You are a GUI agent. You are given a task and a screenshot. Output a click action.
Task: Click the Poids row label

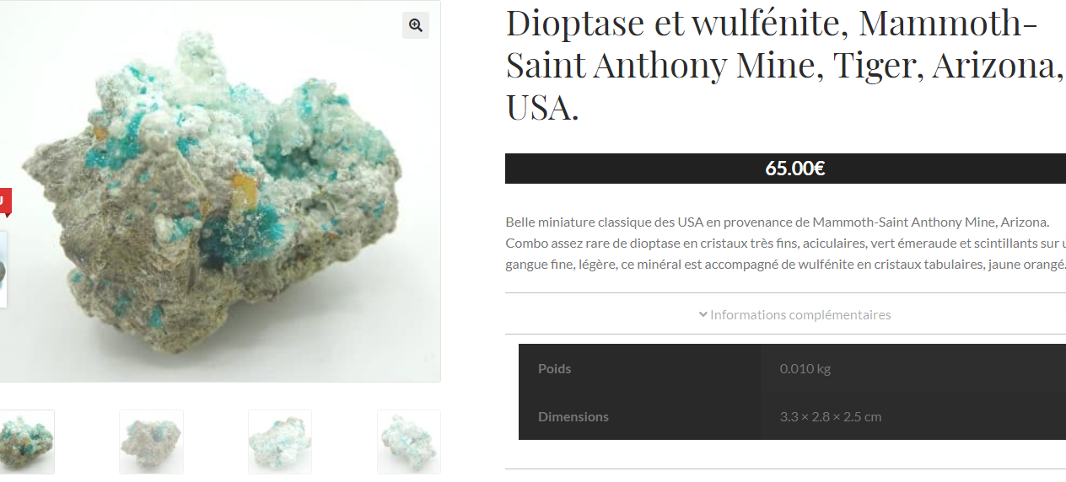point(554,368)
